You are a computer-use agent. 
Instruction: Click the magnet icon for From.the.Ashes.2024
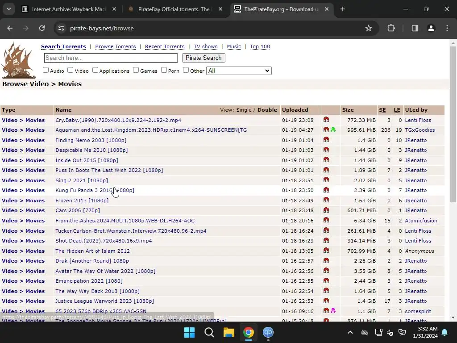coord(326,220)
